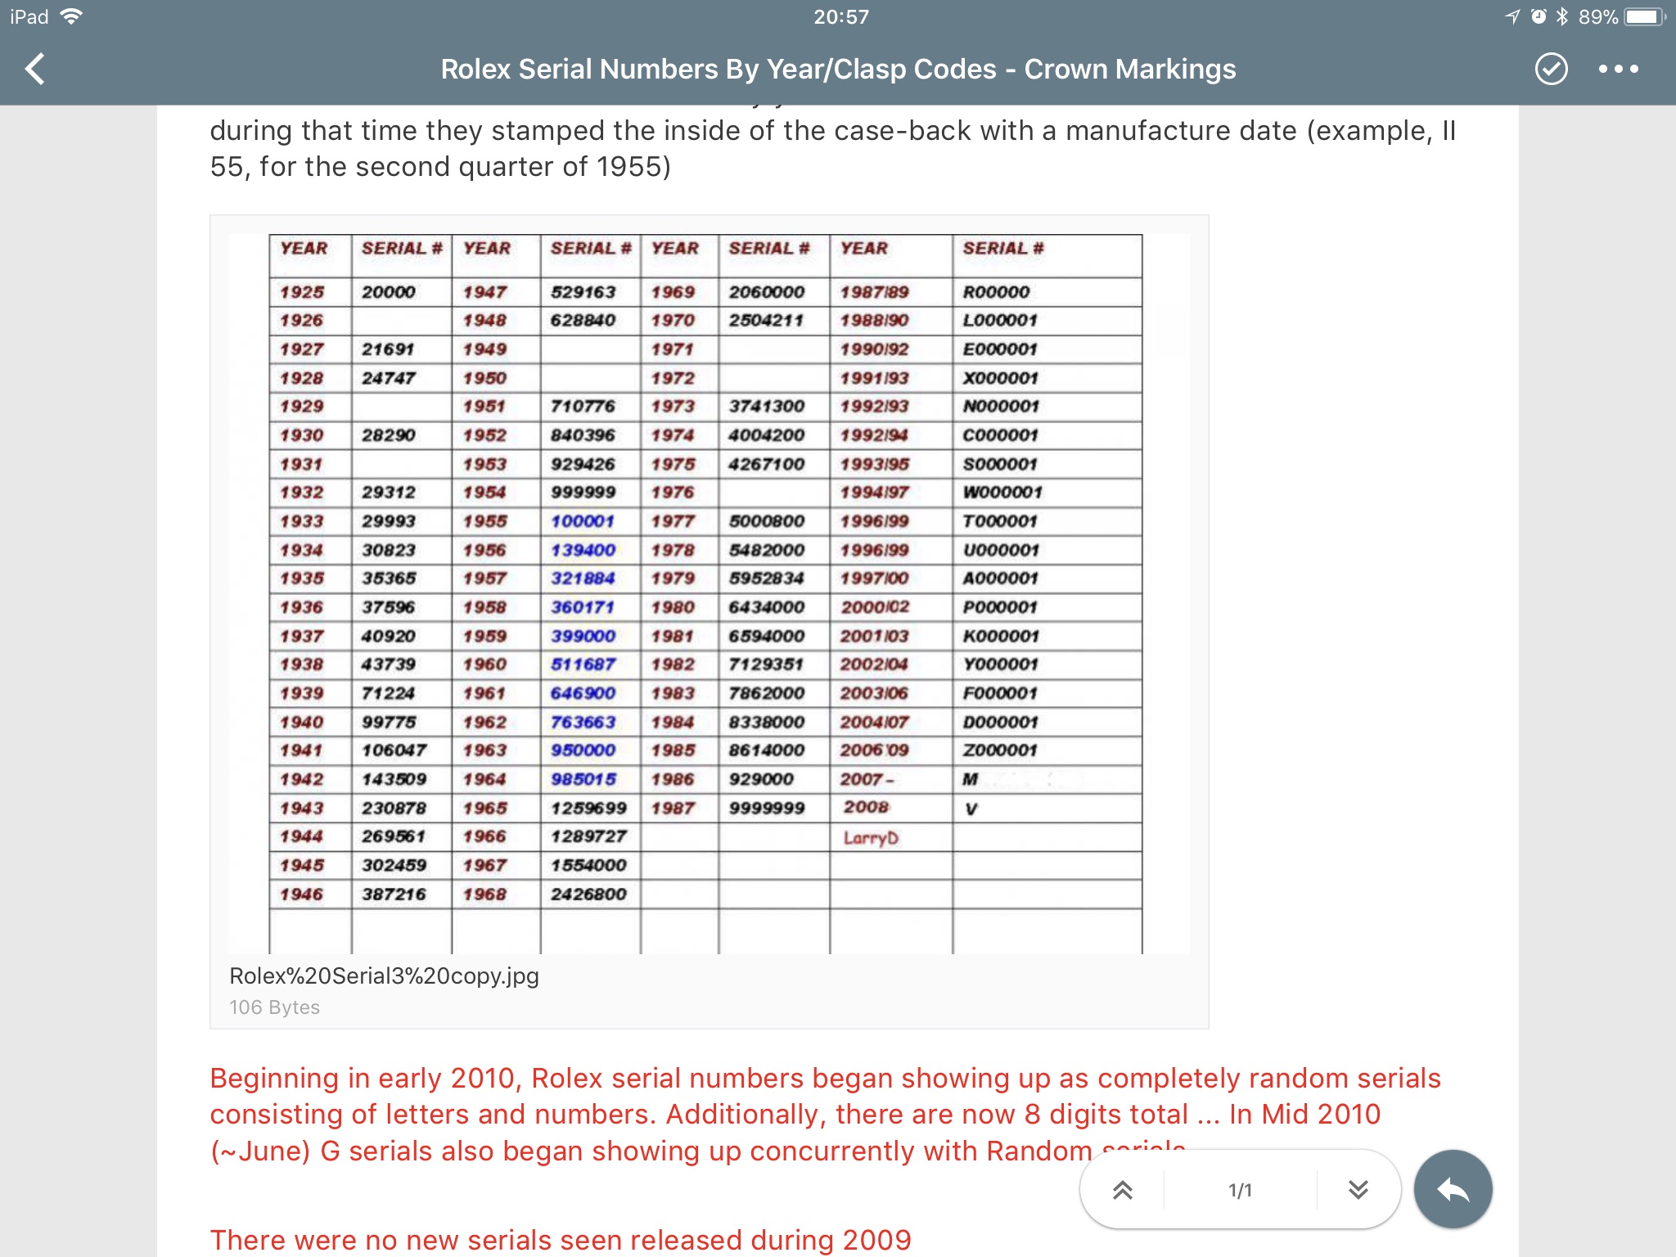Image resolution: width=1676 pixels, height=1257 pixels.
Task: Tap the serial 2426800 for 1968
Action: [x=588, y=894]
